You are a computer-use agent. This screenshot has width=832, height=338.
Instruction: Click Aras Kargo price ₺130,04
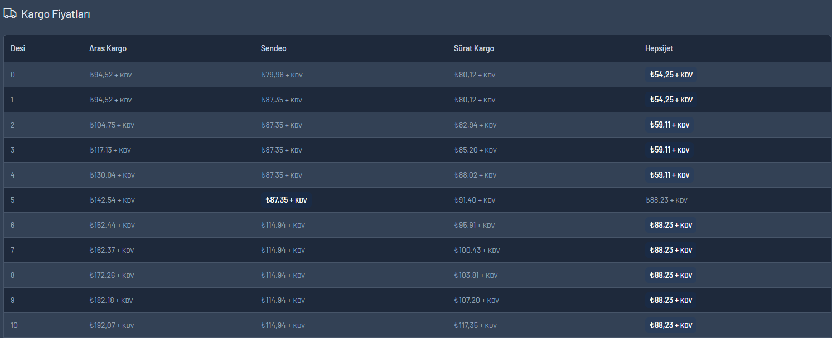coord(112,175)
